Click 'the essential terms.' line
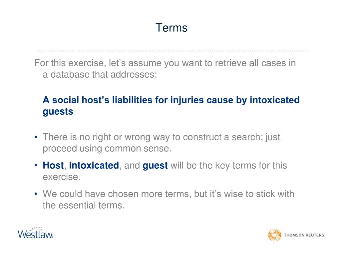The height and width of the screenshot is (256, 341). point(84,205)
